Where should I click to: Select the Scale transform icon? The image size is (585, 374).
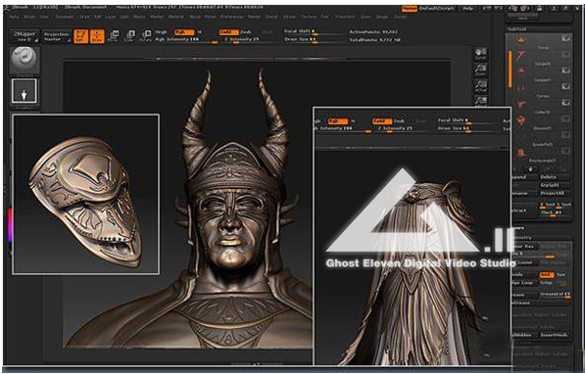(x=129, y=36)
